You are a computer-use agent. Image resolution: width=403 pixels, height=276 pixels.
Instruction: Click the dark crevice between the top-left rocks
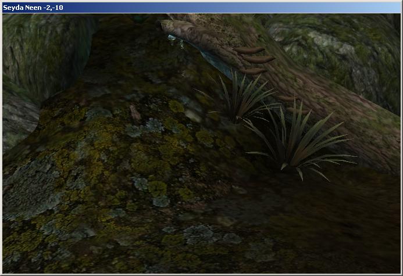(99, 35)
